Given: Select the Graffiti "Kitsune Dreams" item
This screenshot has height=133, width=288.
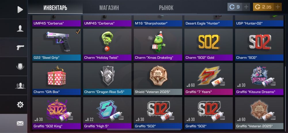Looking at the screenshot, I should coord(259,79).
